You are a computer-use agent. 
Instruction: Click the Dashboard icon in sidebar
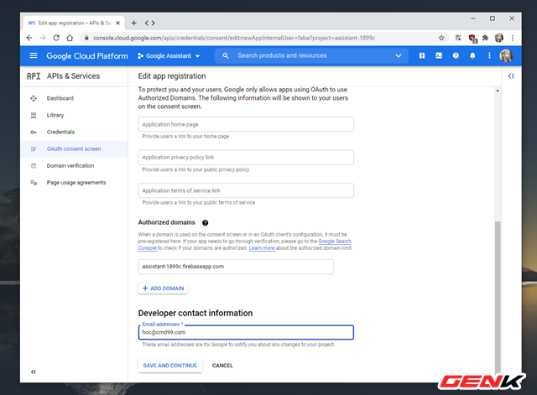34,98
